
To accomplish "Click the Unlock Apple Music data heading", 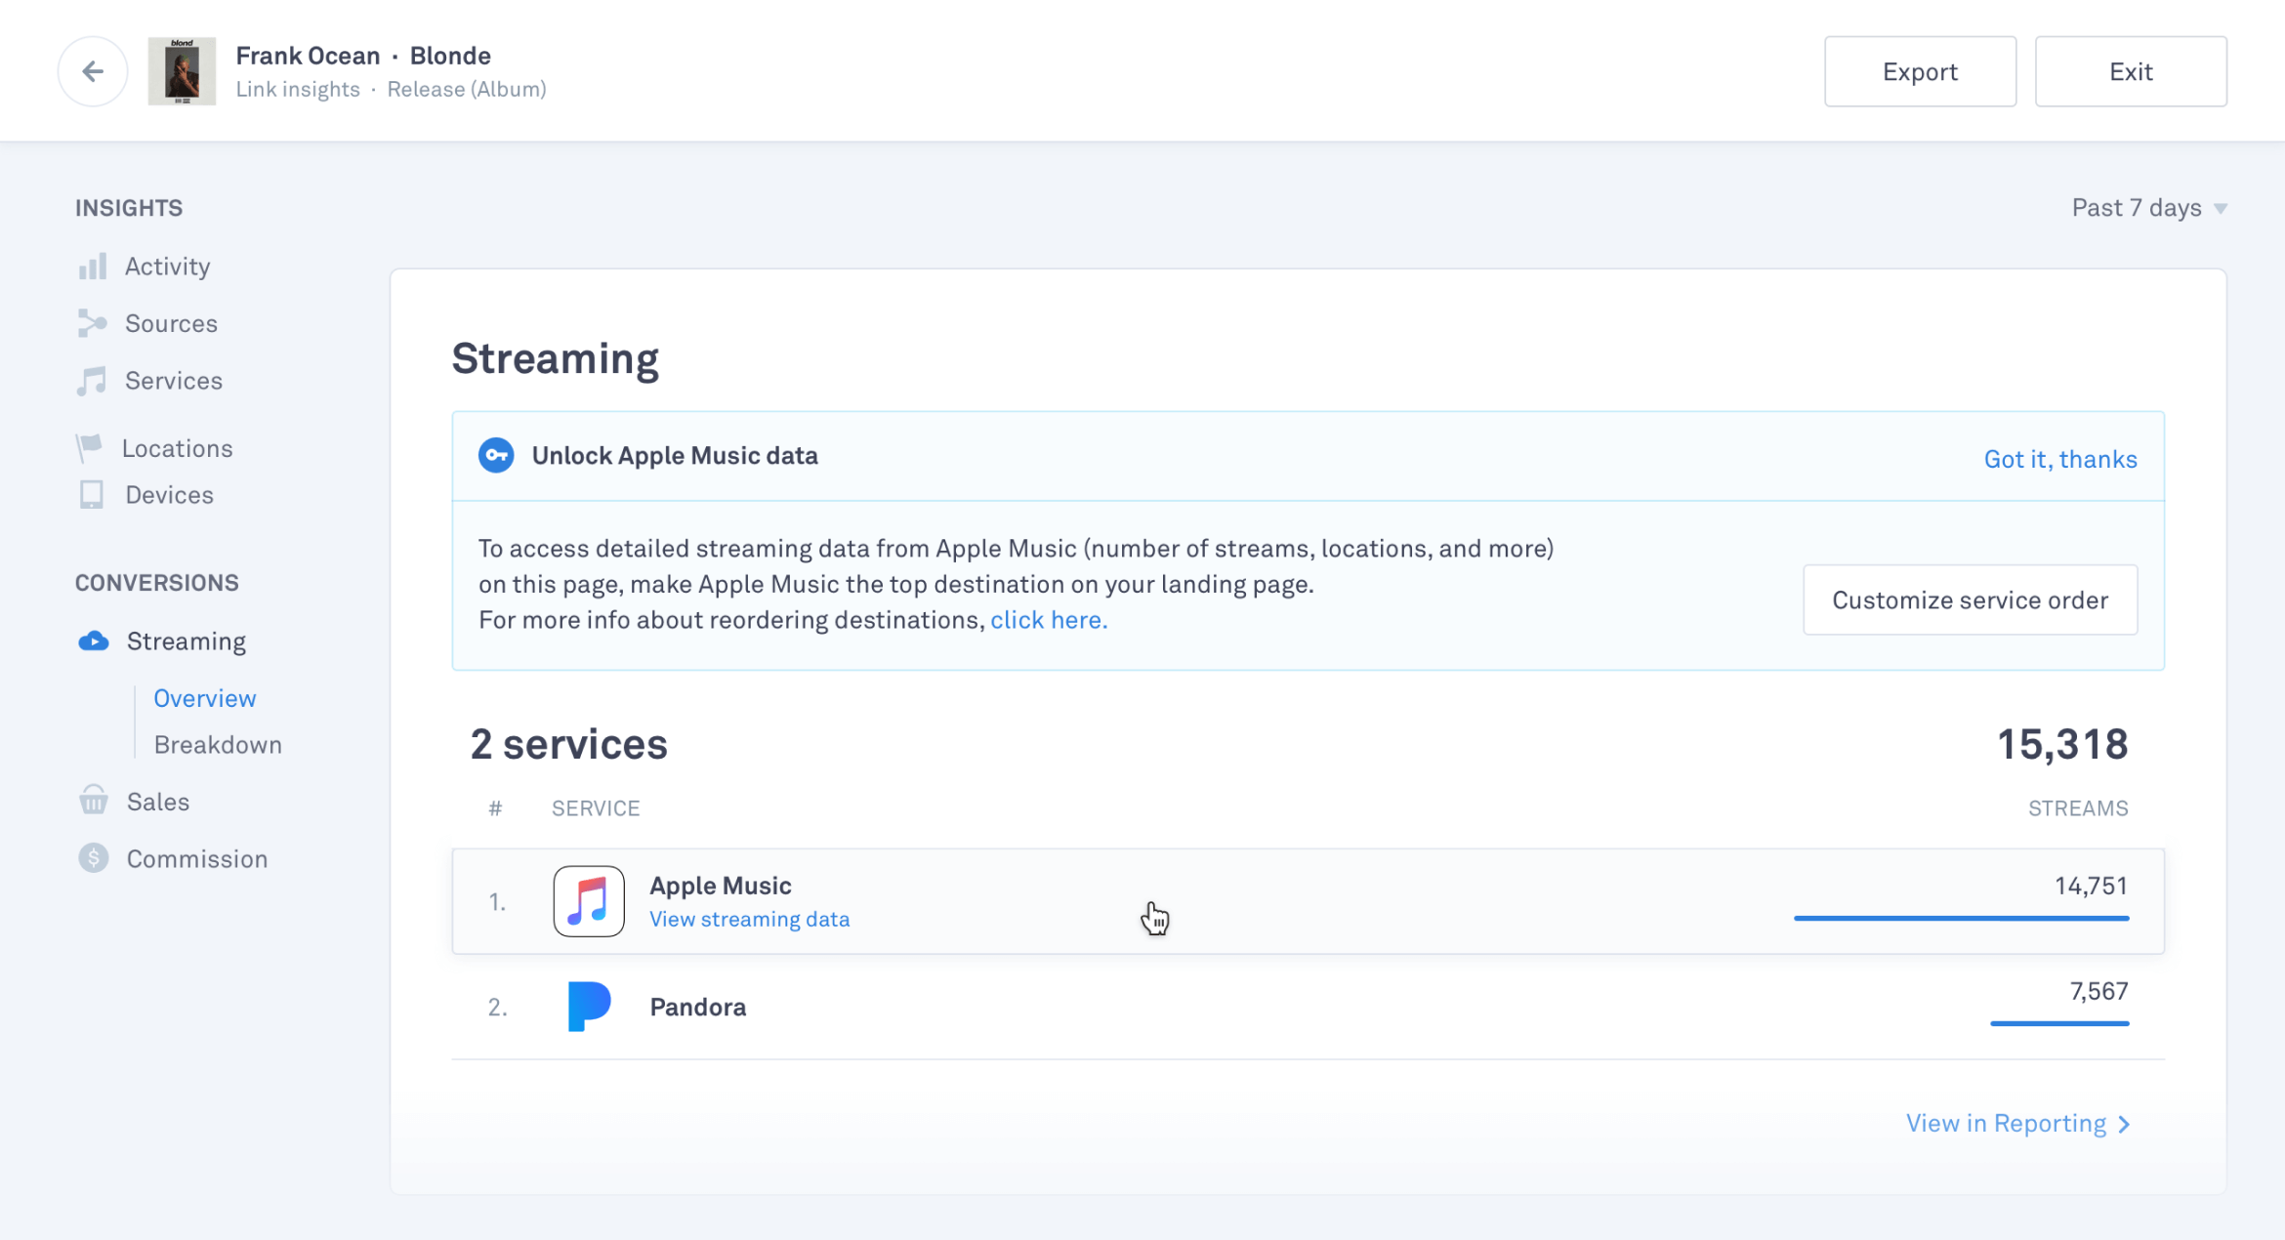I will point(675,456).
